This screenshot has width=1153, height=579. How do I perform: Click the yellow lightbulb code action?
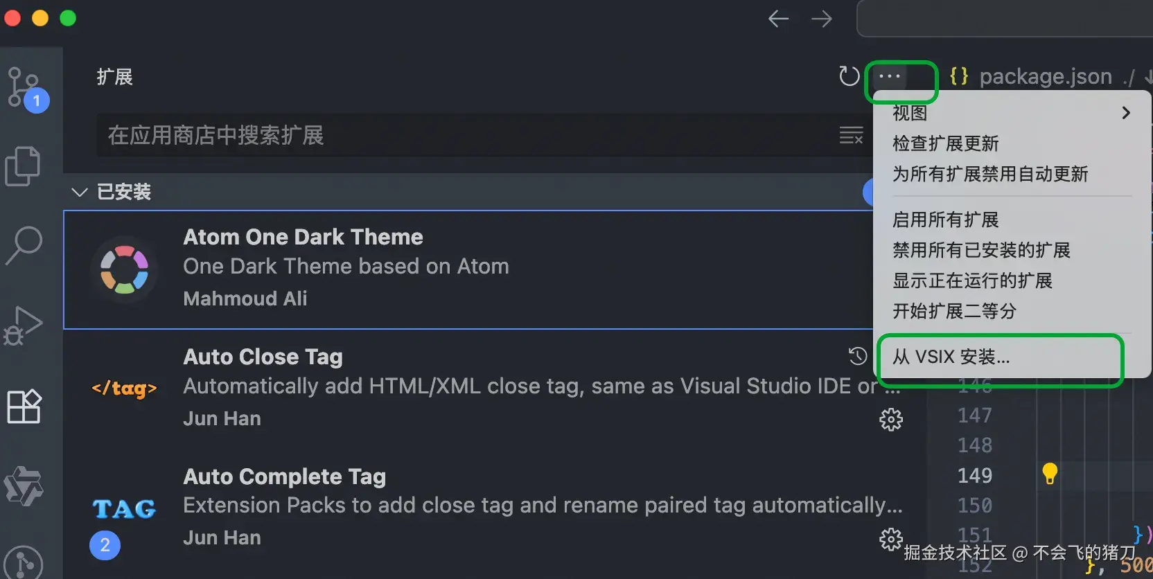tap(1050, 474)
